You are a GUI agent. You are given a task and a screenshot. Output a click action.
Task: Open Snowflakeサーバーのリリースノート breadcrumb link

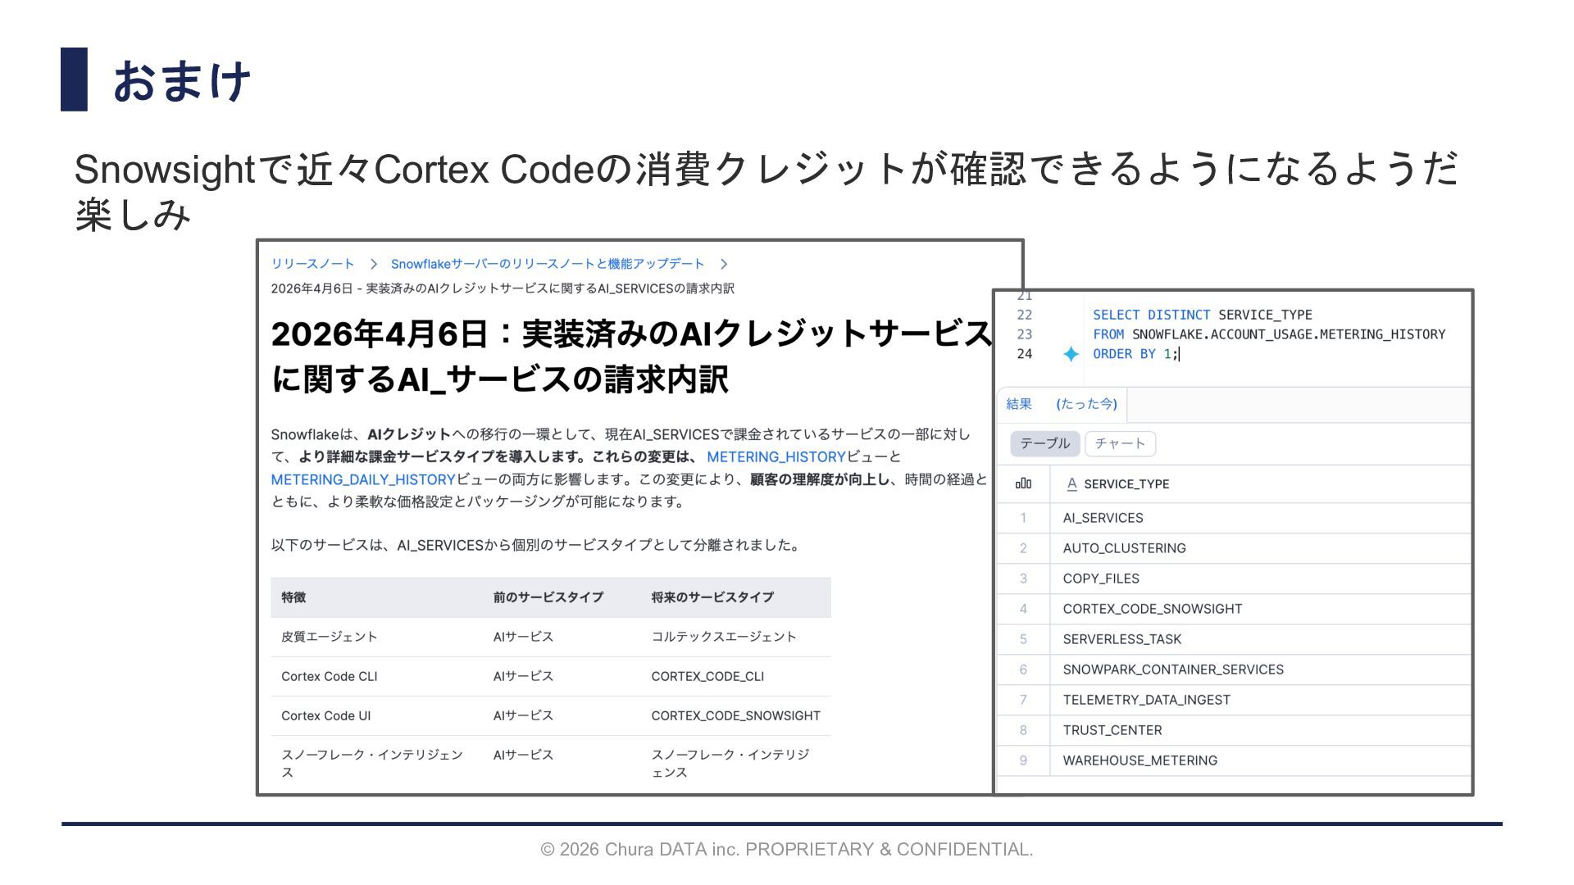pos(547,264)
